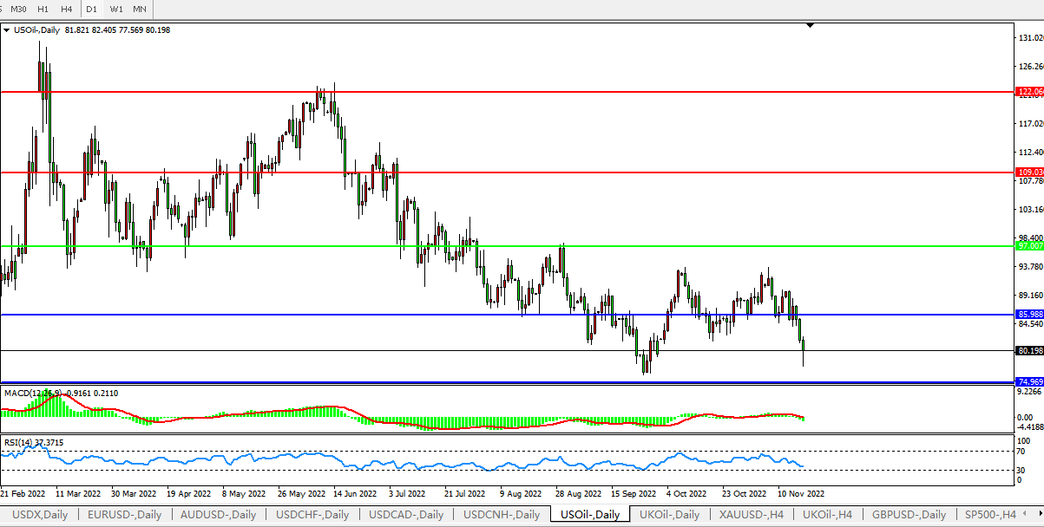The width and height of the screenshot is (1044, 527).
Task: Change the chart period to H4
Action: coord(66,9)
